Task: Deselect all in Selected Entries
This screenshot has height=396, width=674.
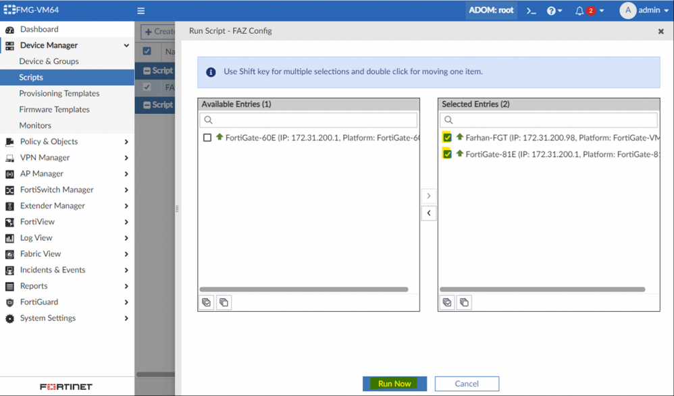Action: pyautogui.click(x=464, y=302)
